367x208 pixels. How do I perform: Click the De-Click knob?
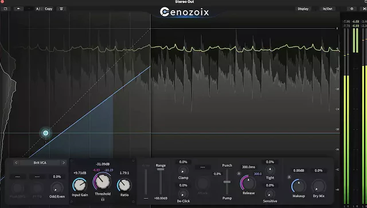(183, 194)
